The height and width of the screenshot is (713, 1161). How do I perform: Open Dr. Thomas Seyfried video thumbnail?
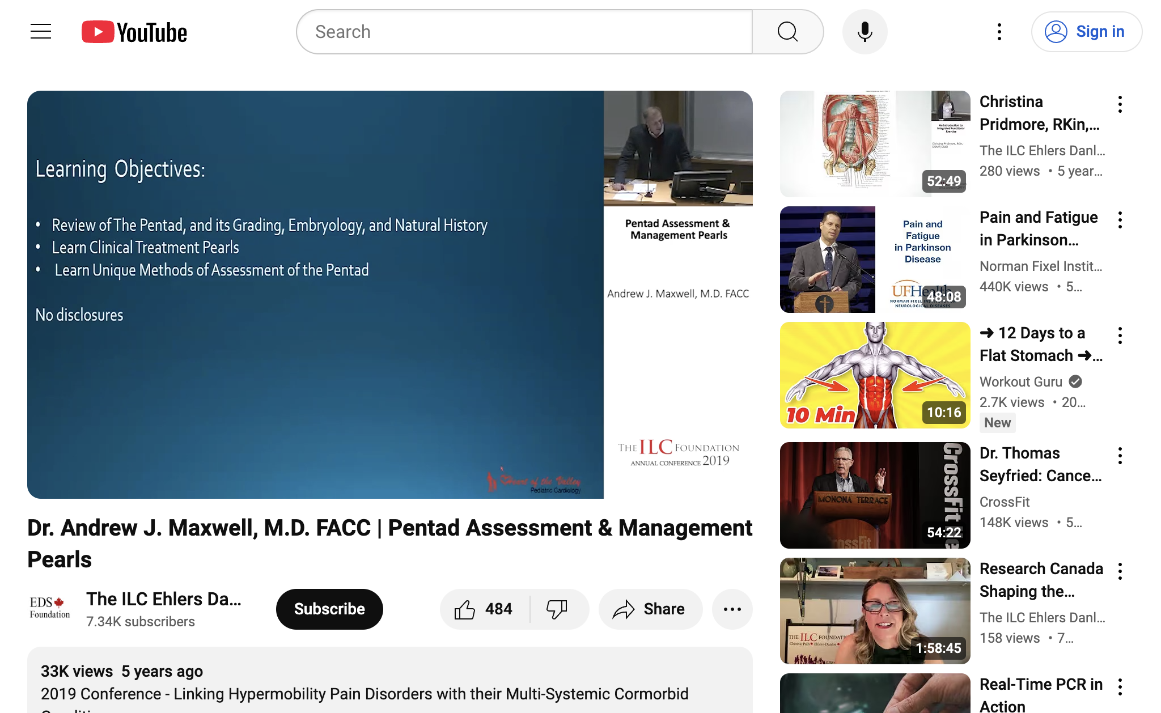click(x=875, y=495)
